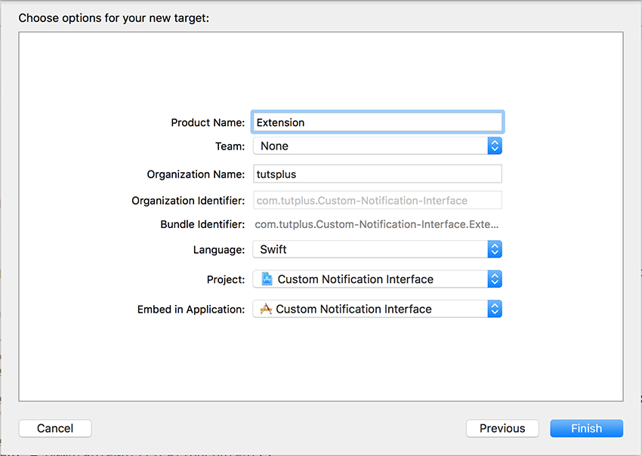Click the app target icon in Embed dropdown
The height and width of the screenshot is (456, 642).
[266, 309]
